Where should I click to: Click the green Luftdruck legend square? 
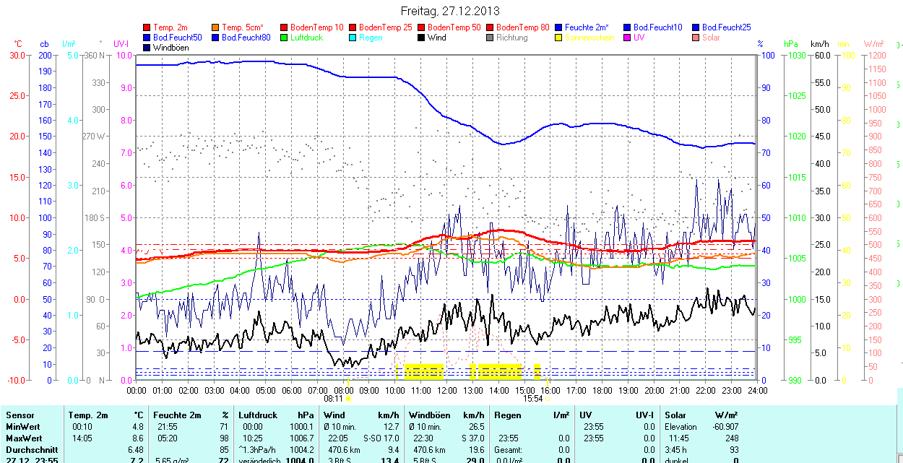pyautogui.click(x=285, y=38)
